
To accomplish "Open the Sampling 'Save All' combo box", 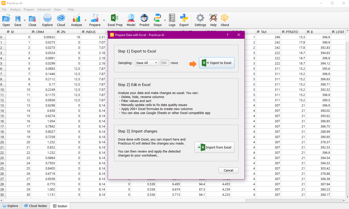I will pyautogui.click(x=147, y=63).
